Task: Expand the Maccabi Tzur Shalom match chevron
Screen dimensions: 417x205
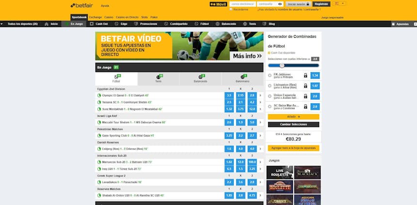Action: [260, 122]
